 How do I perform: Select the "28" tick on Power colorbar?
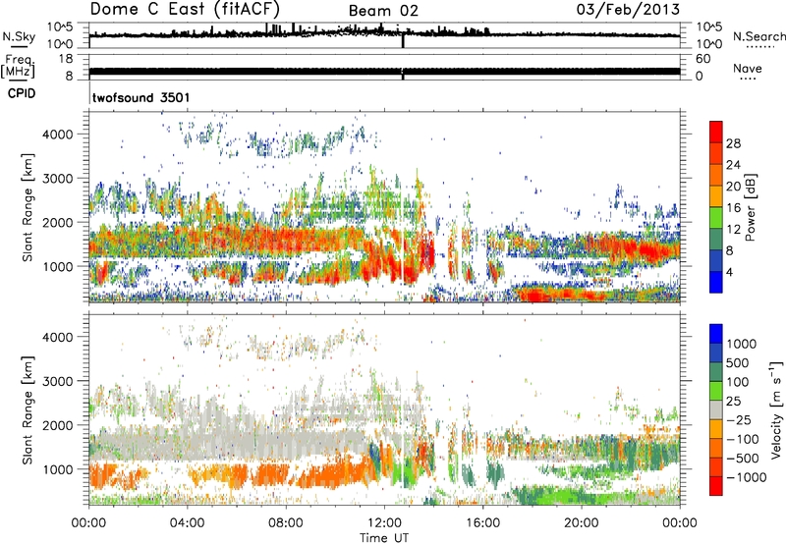pos(733,143)
